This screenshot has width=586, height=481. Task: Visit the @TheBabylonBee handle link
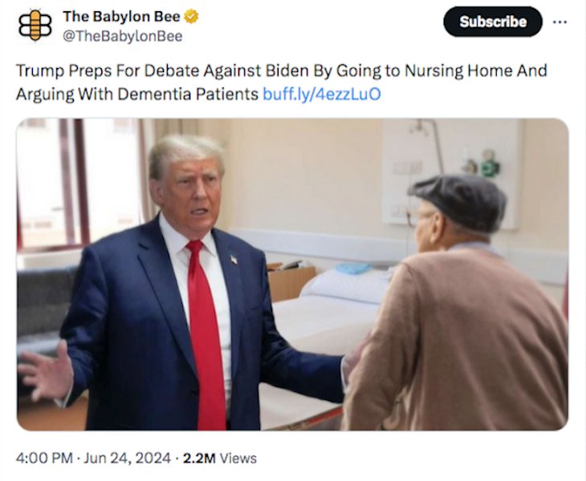[x=123, y=36]
